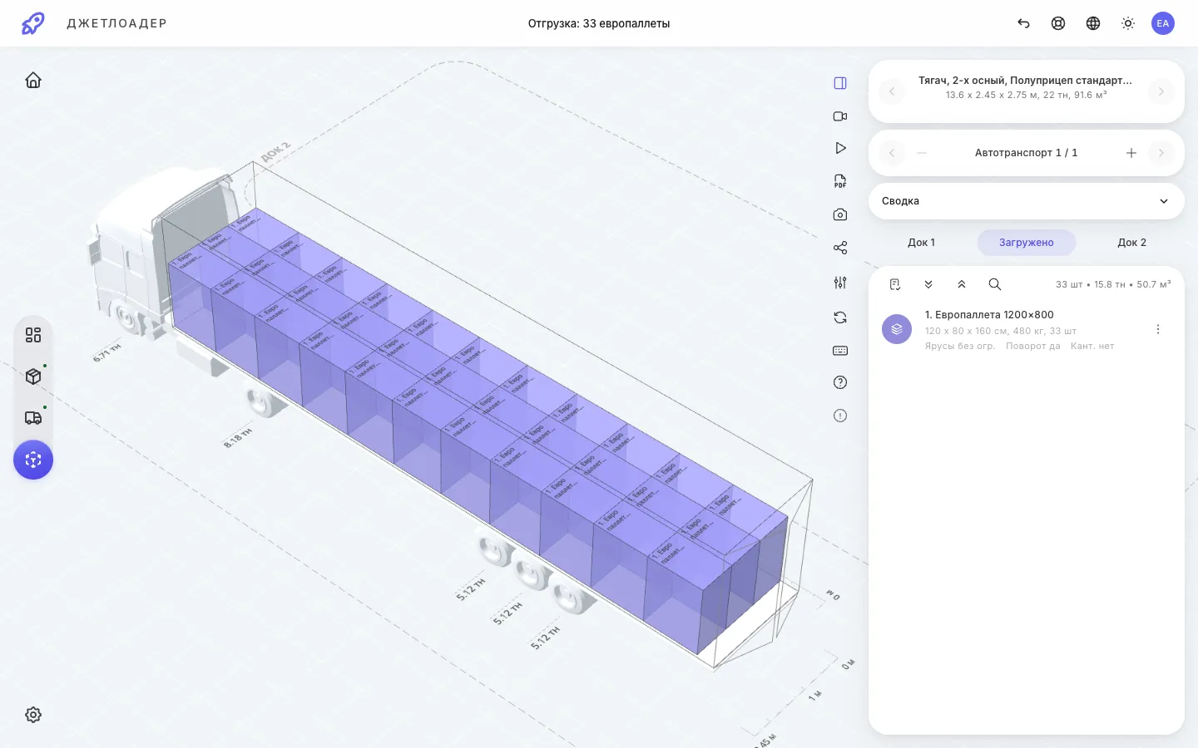The image size is (1198, 748).
Task: Switch to the Док 2 tab
Action: pyautogui.click(x=1131, y=243)
